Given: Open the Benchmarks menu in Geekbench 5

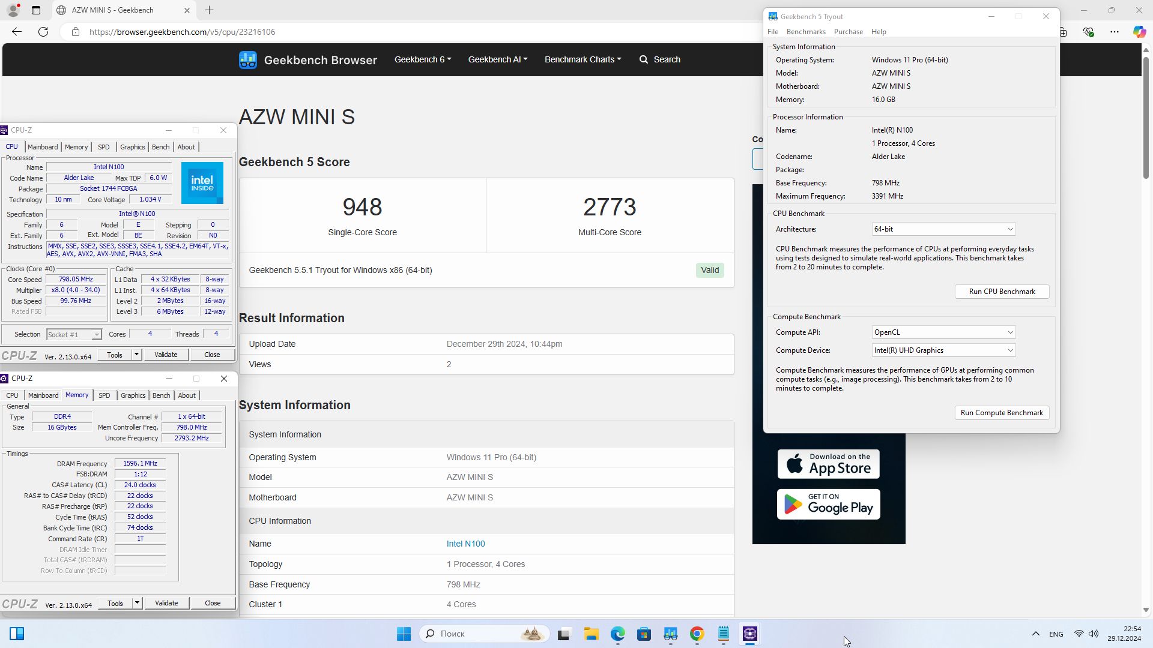Looking at the screenshot, I should tap(806, 32).
